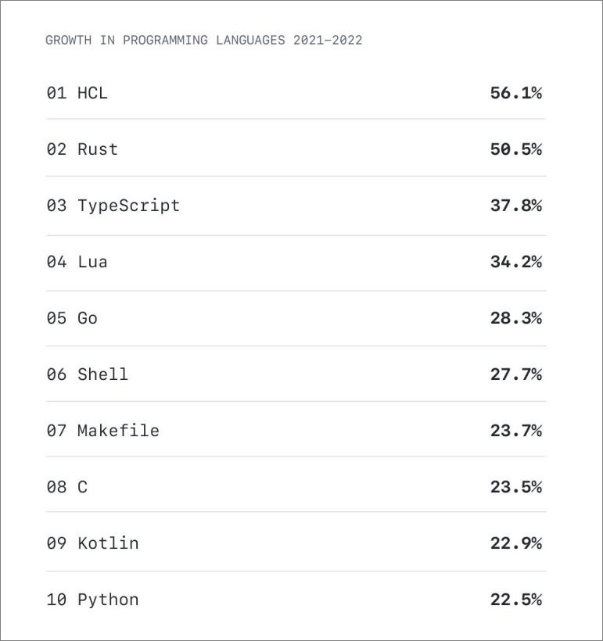Select Rust's 50.5% growth figure
The image size is (603, 641).
[x=515, y=149]
